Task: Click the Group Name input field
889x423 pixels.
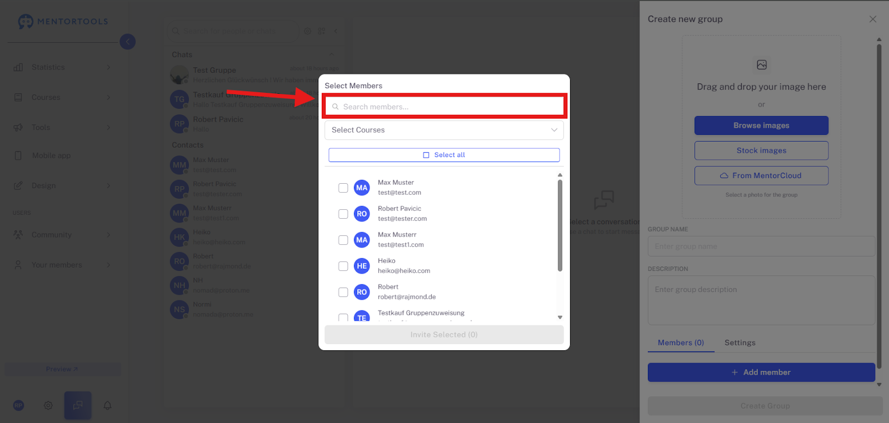Action: click(761, 246)
